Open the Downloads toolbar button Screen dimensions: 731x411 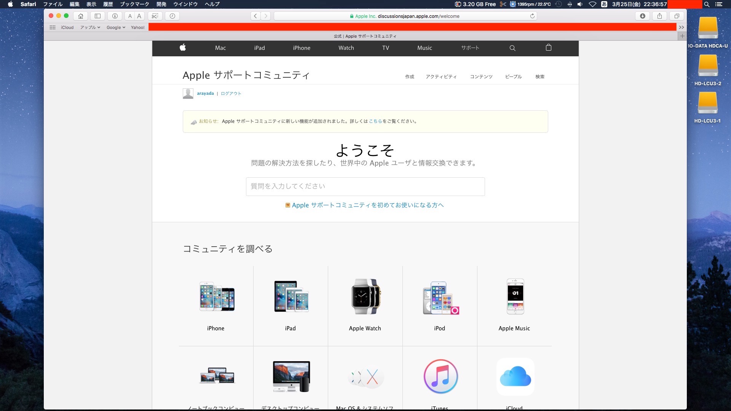[643, 16]
